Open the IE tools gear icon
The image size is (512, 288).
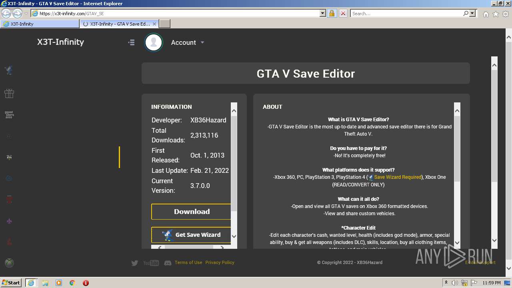(x=506, y=14)
